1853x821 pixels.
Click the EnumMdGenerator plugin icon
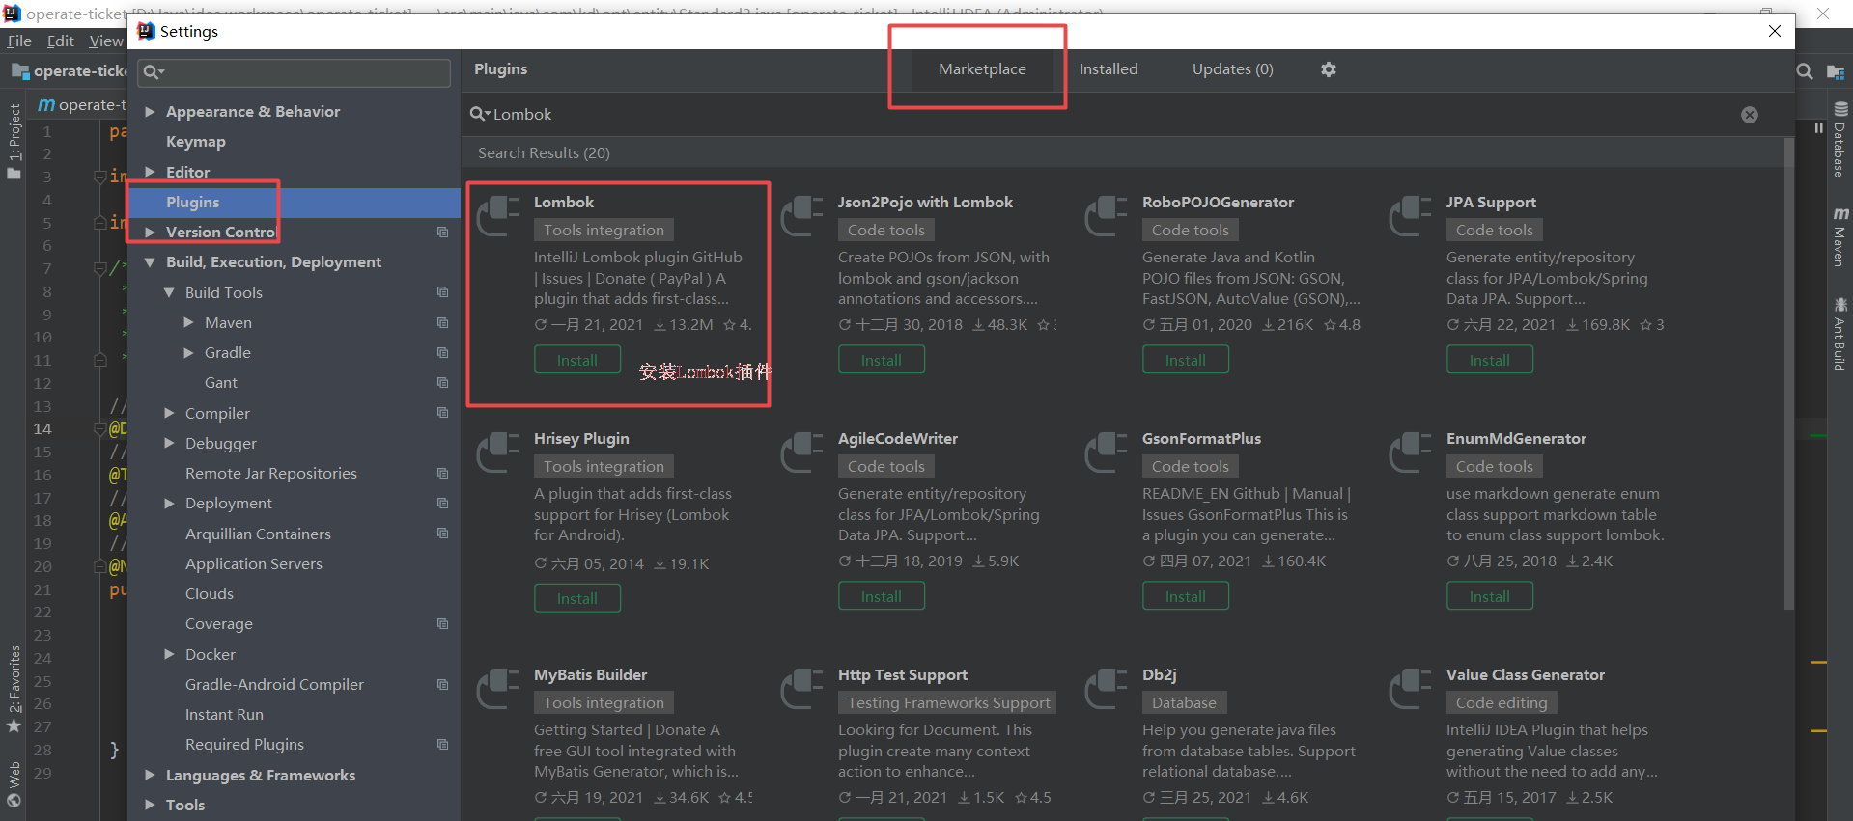tap(1411, 452)
